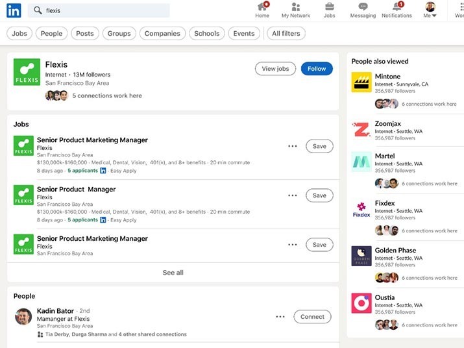Filter results by Jobs
The height and width of the screenshot is (348, 464).
click(19, 34)
